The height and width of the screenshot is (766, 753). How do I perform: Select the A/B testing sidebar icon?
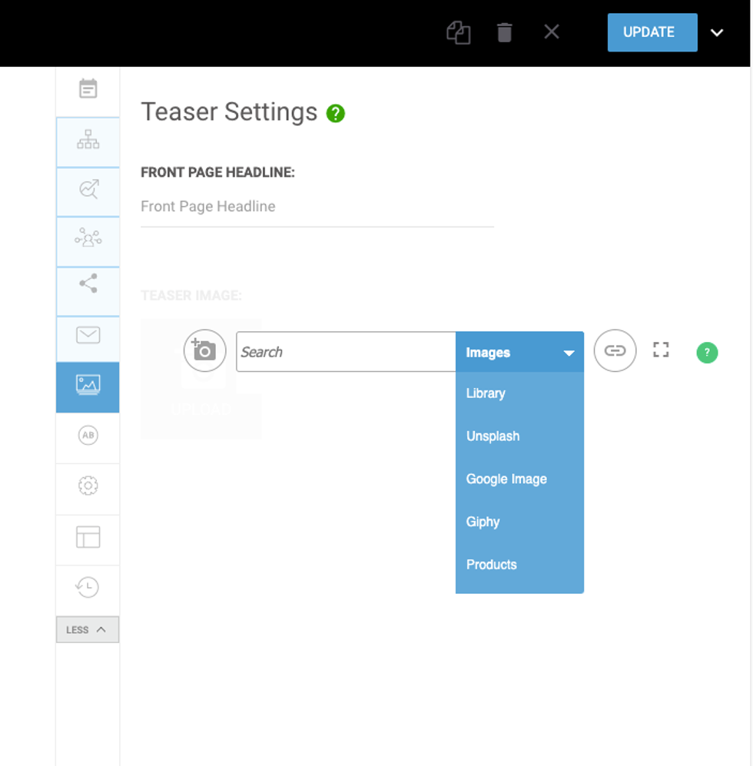[88, 435]
